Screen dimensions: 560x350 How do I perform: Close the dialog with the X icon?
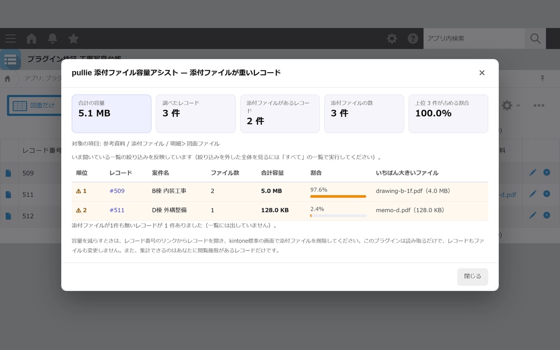pyautogui.click(x=482, y=73)
